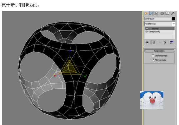Select the Normal modifier in stack
Viewport: 179px width, 125px height.
[x=160, y=29]
